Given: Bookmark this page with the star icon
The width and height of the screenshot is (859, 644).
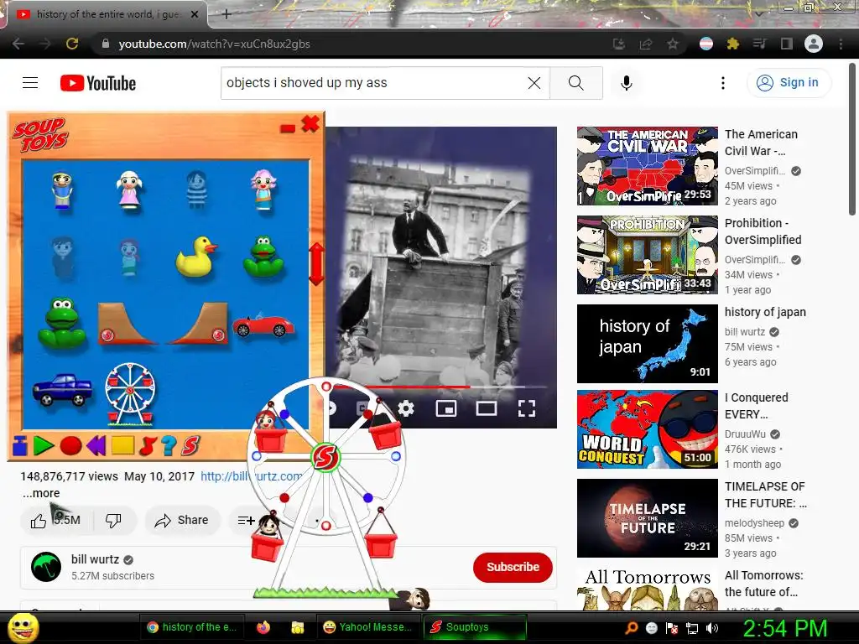Looking at the screenshot, I should [x=673, y=44].
